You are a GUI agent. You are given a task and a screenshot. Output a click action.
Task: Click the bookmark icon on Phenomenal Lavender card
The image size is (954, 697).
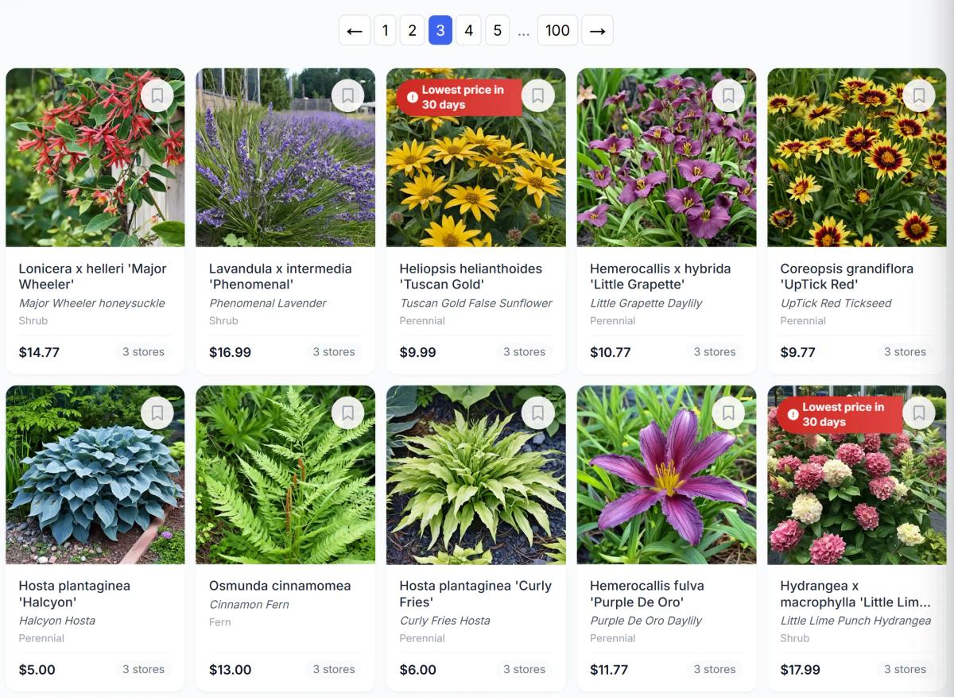pyautogui.click(x=347, y=95)
